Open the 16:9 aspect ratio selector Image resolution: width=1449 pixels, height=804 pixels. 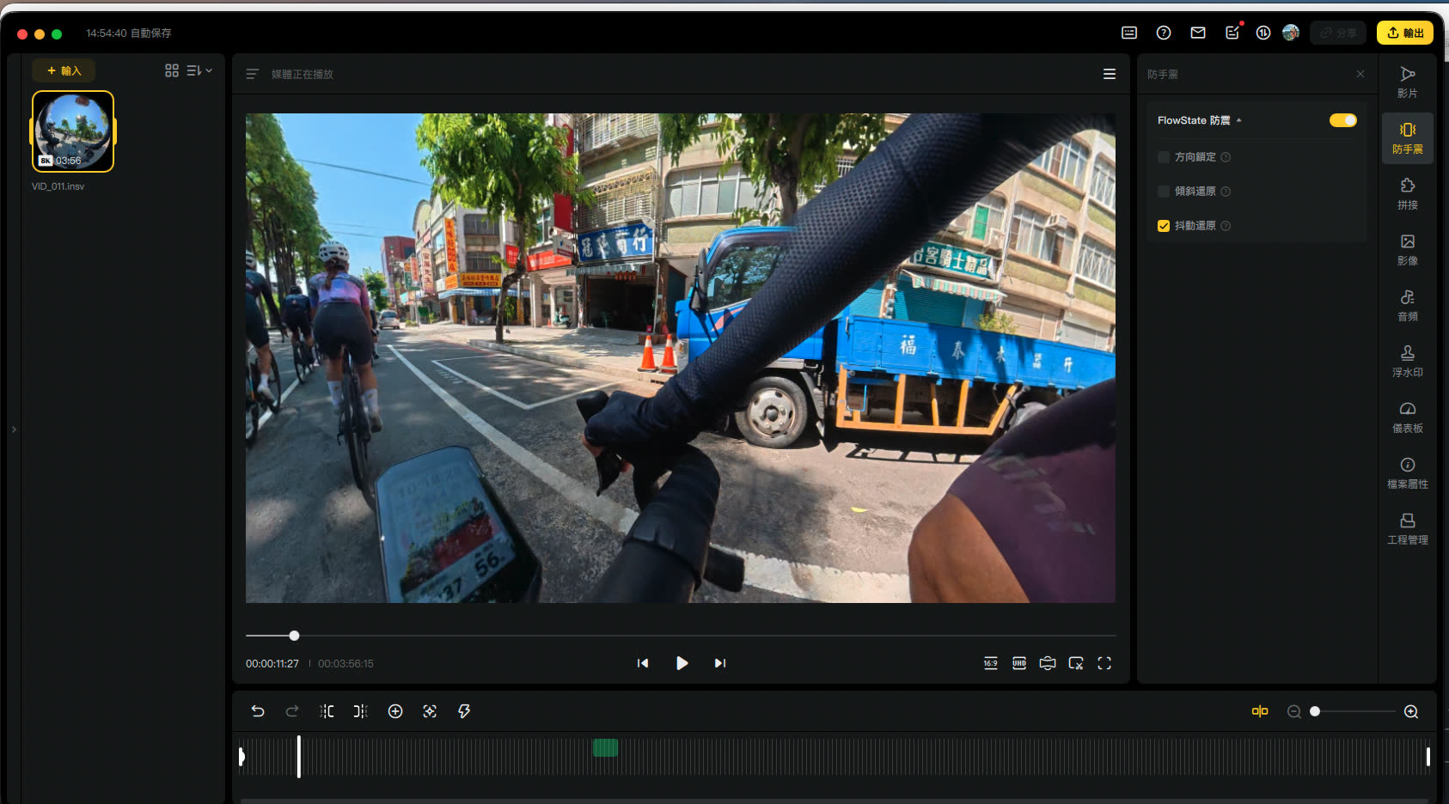click(991, 663)
